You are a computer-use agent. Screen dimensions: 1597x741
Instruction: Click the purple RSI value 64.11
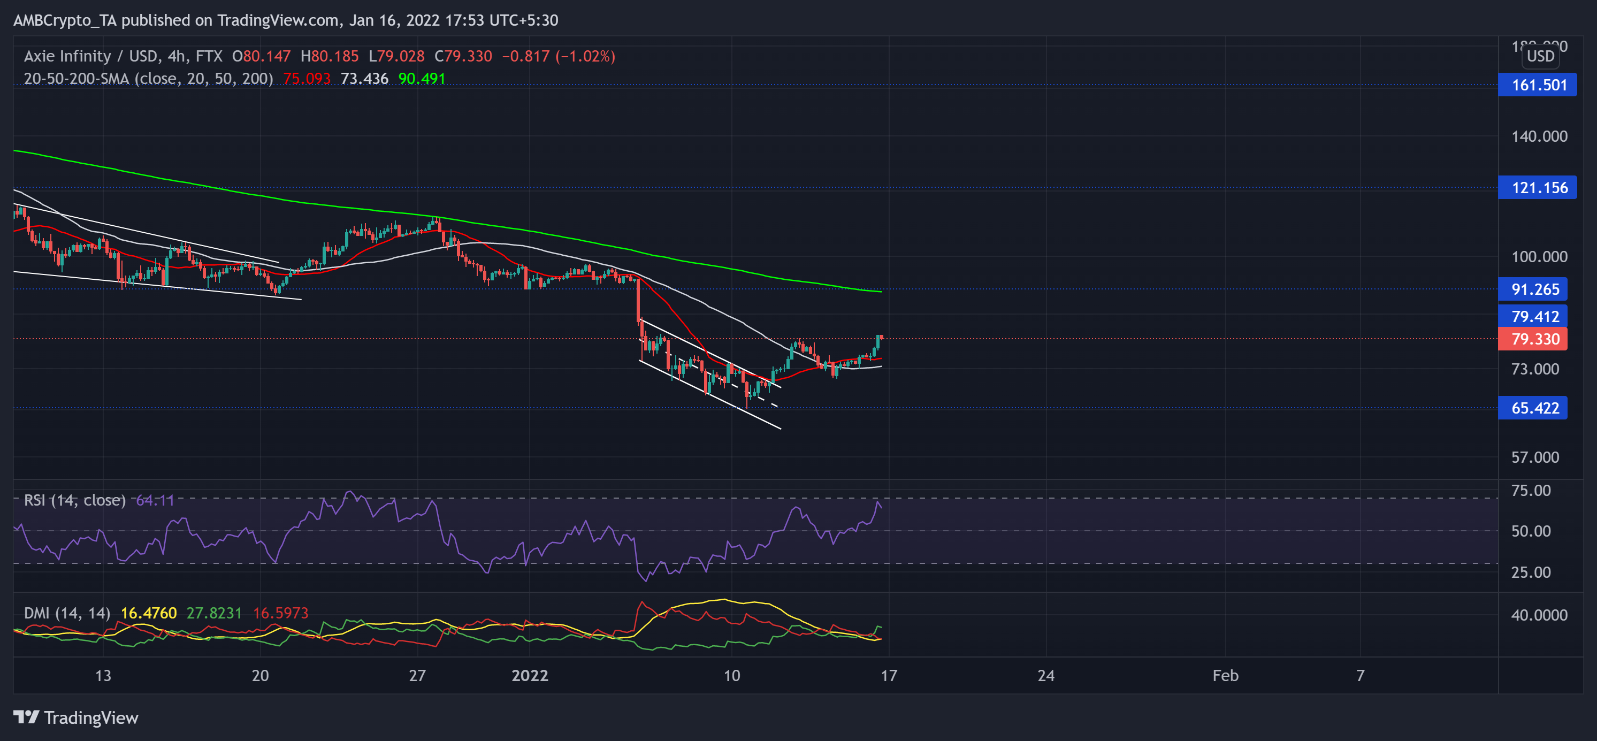(x=155, y=500)
